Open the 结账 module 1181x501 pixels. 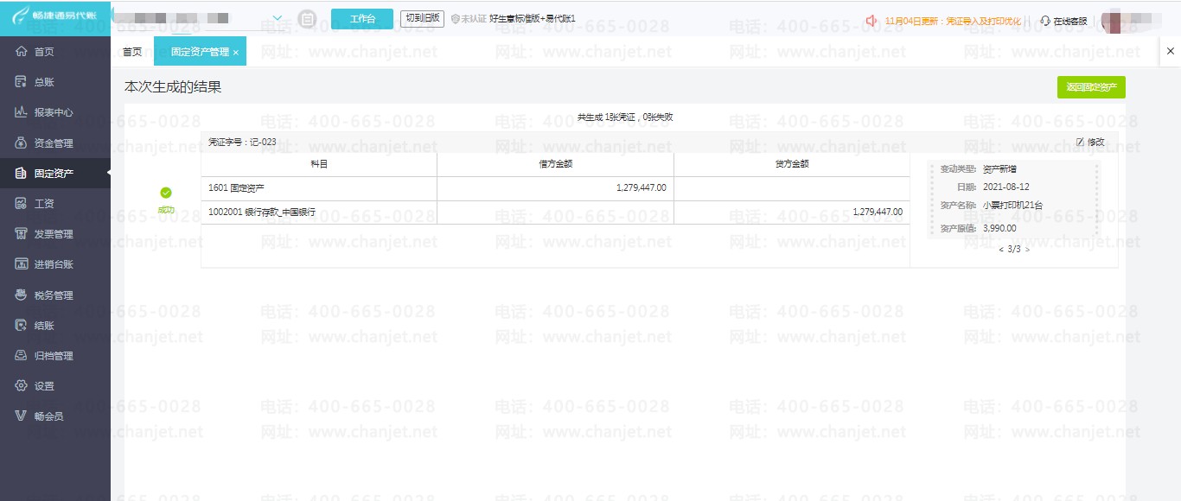(55, 325)
